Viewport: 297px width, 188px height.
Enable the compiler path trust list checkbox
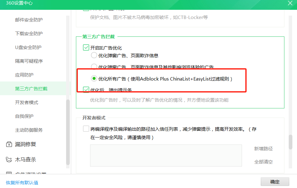coord(86,128)
